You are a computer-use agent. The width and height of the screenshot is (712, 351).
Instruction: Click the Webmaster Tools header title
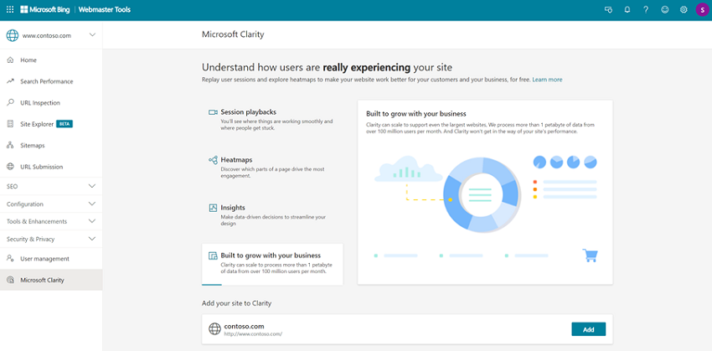105,9
